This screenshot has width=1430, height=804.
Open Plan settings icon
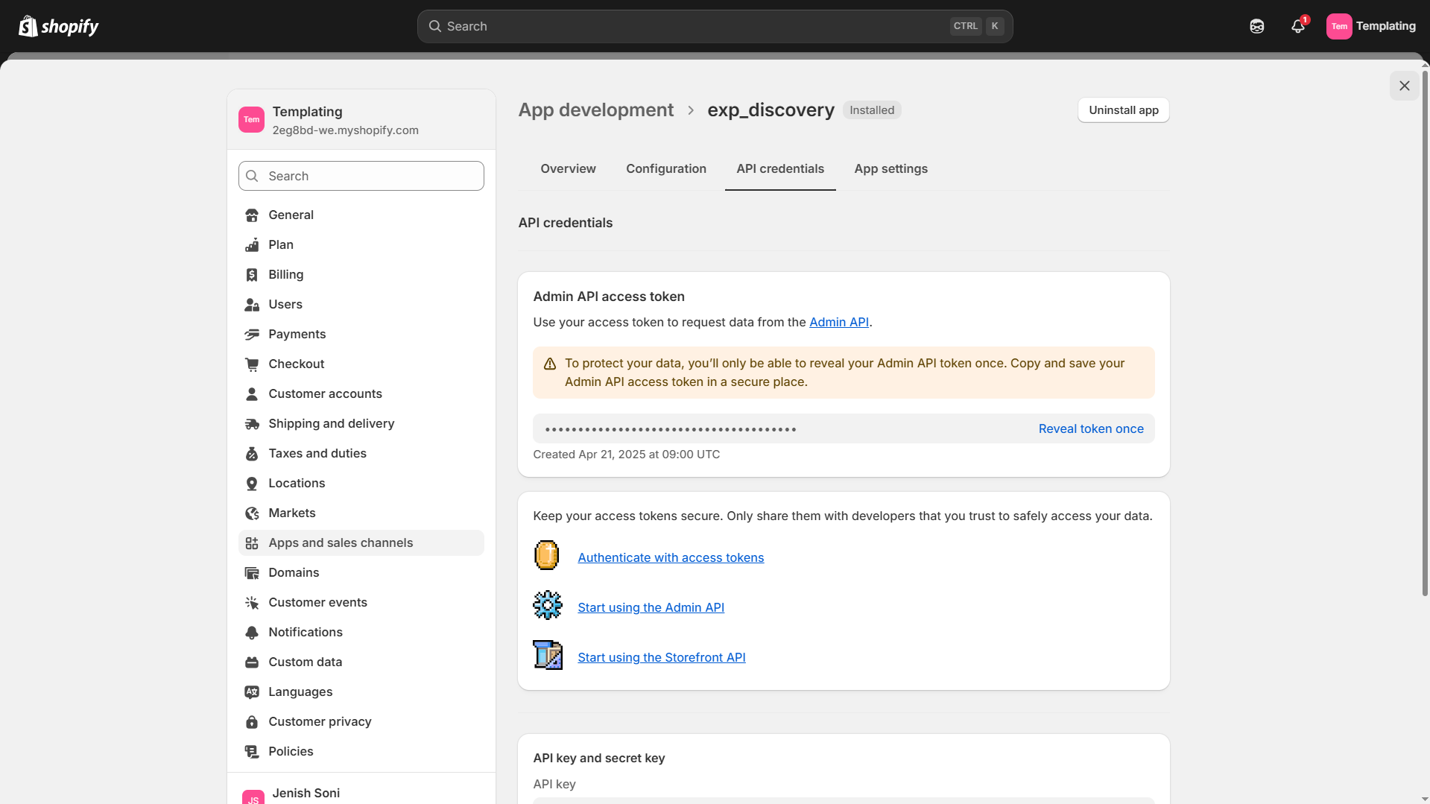[252, 245]
